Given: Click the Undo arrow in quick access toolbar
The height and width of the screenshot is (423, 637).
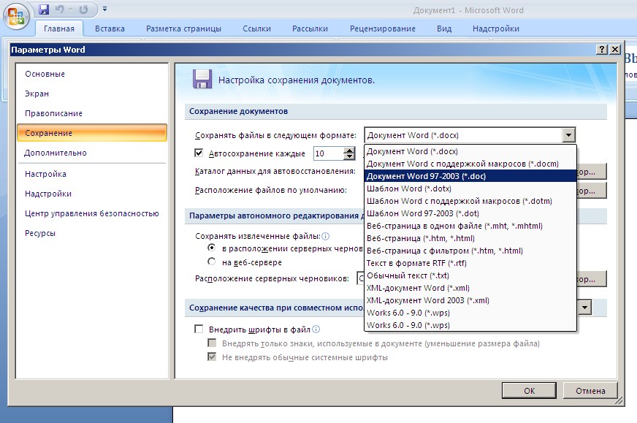Looking at the screenshot, I should pos(60,9).
